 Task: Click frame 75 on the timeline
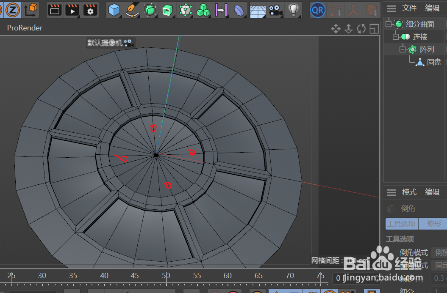(320, 276)
